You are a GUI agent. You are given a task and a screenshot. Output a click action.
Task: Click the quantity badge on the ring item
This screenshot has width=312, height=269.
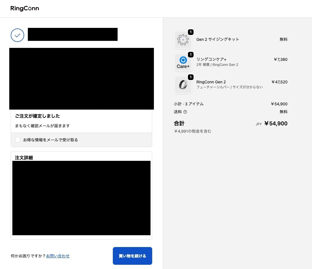pyautogui.click(x=191, y=77)
